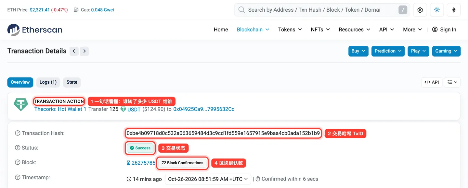The image size is (468, 188).
Task: Open the USDT token link
Action: pyautogui.click(x=134, y=110)
